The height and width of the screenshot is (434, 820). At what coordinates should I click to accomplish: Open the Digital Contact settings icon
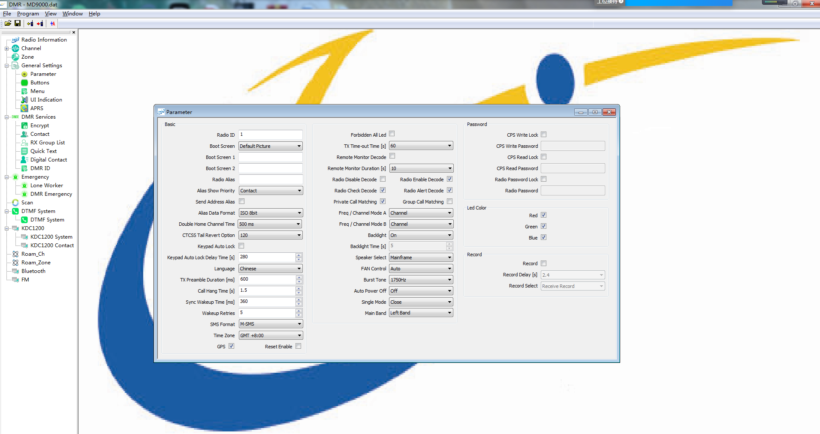pos(24,159)
